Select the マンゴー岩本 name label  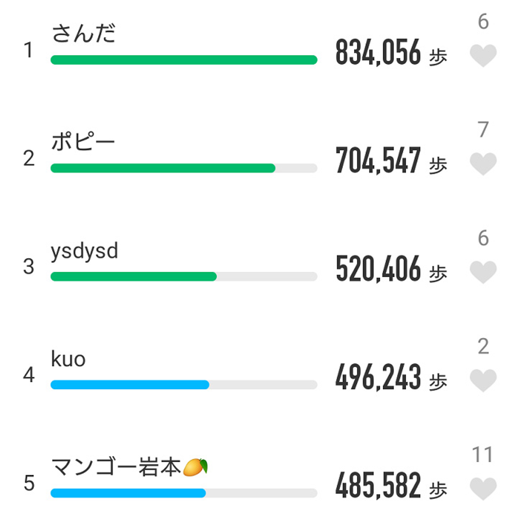point(129,467)
